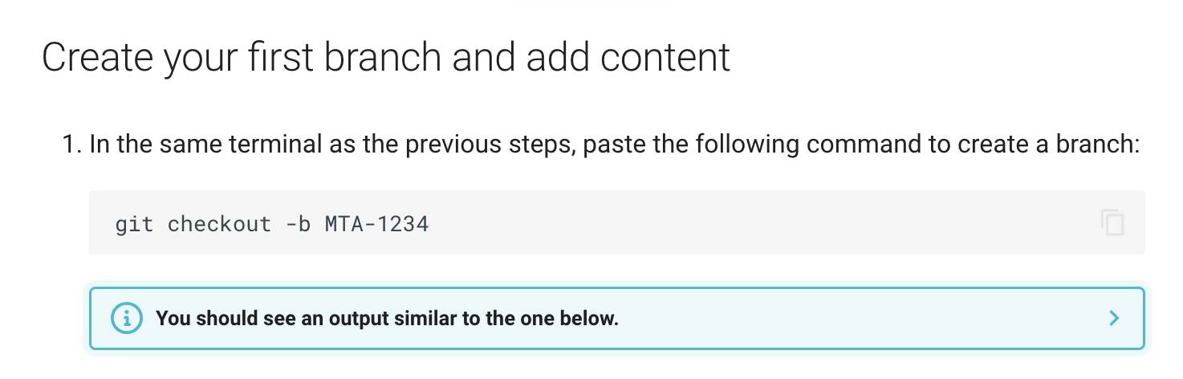Click the word 'command' in step 1

tap(864, 145)
